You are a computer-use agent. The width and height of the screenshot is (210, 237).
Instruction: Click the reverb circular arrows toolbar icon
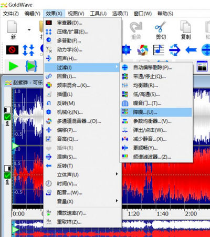(175, 50)
